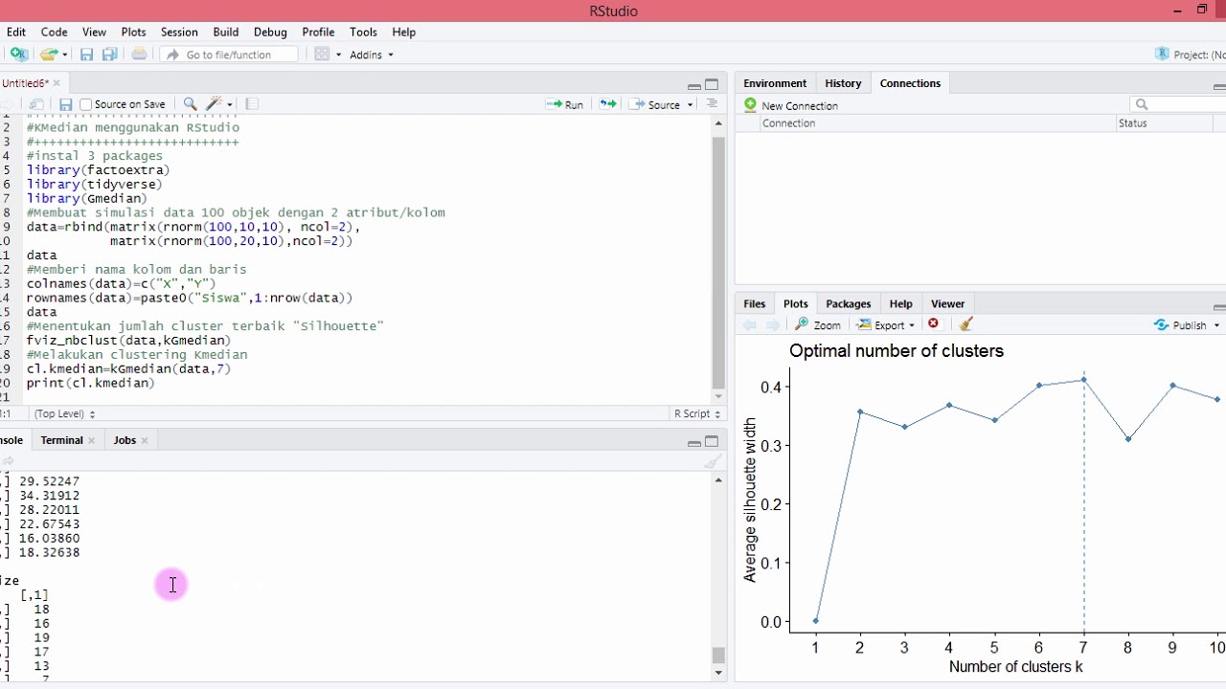
Task: Switch to the Packages tab
Action: point(848,303)
